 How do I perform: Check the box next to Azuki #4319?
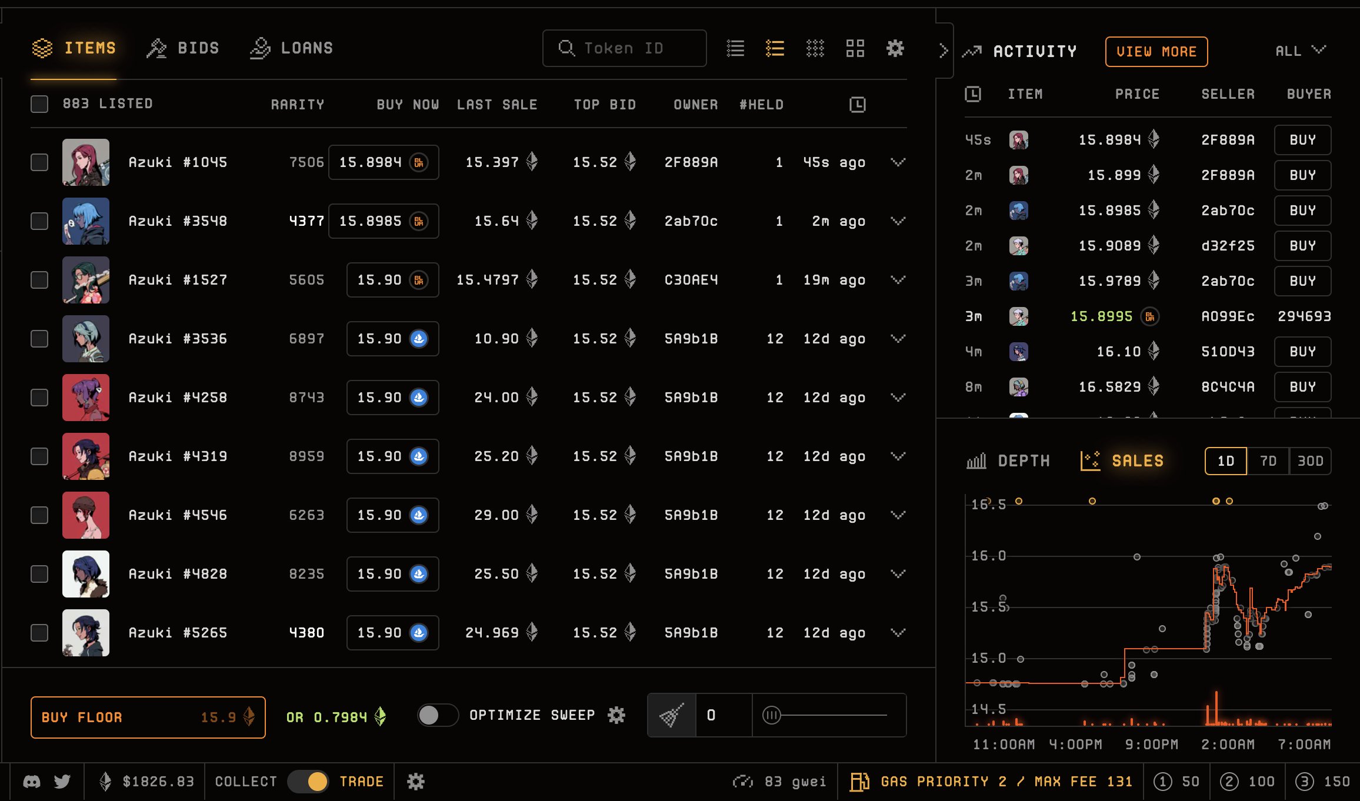[x=39, y=456]
